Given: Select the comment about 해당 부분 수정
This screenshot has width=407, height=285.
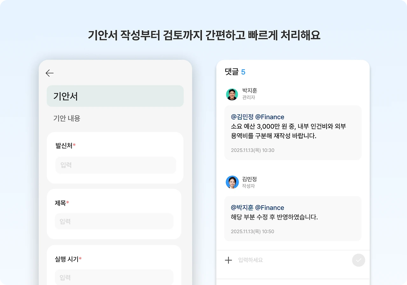Looking at the screenshot, I should 293,219.
